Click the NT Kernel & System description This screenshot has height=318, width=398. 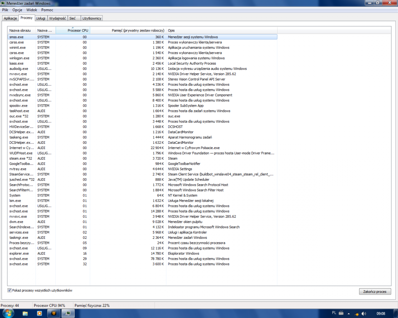(182, 195)
